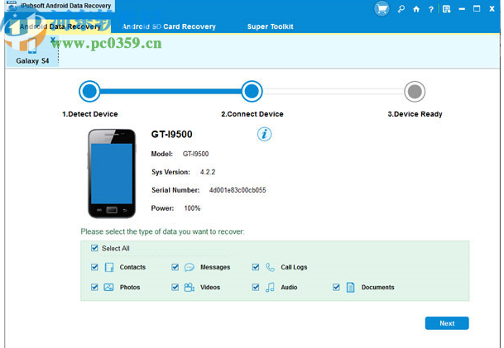Click the Model value GT-I9500
Viewport: 504px width, 348px height.
point(196,154)
